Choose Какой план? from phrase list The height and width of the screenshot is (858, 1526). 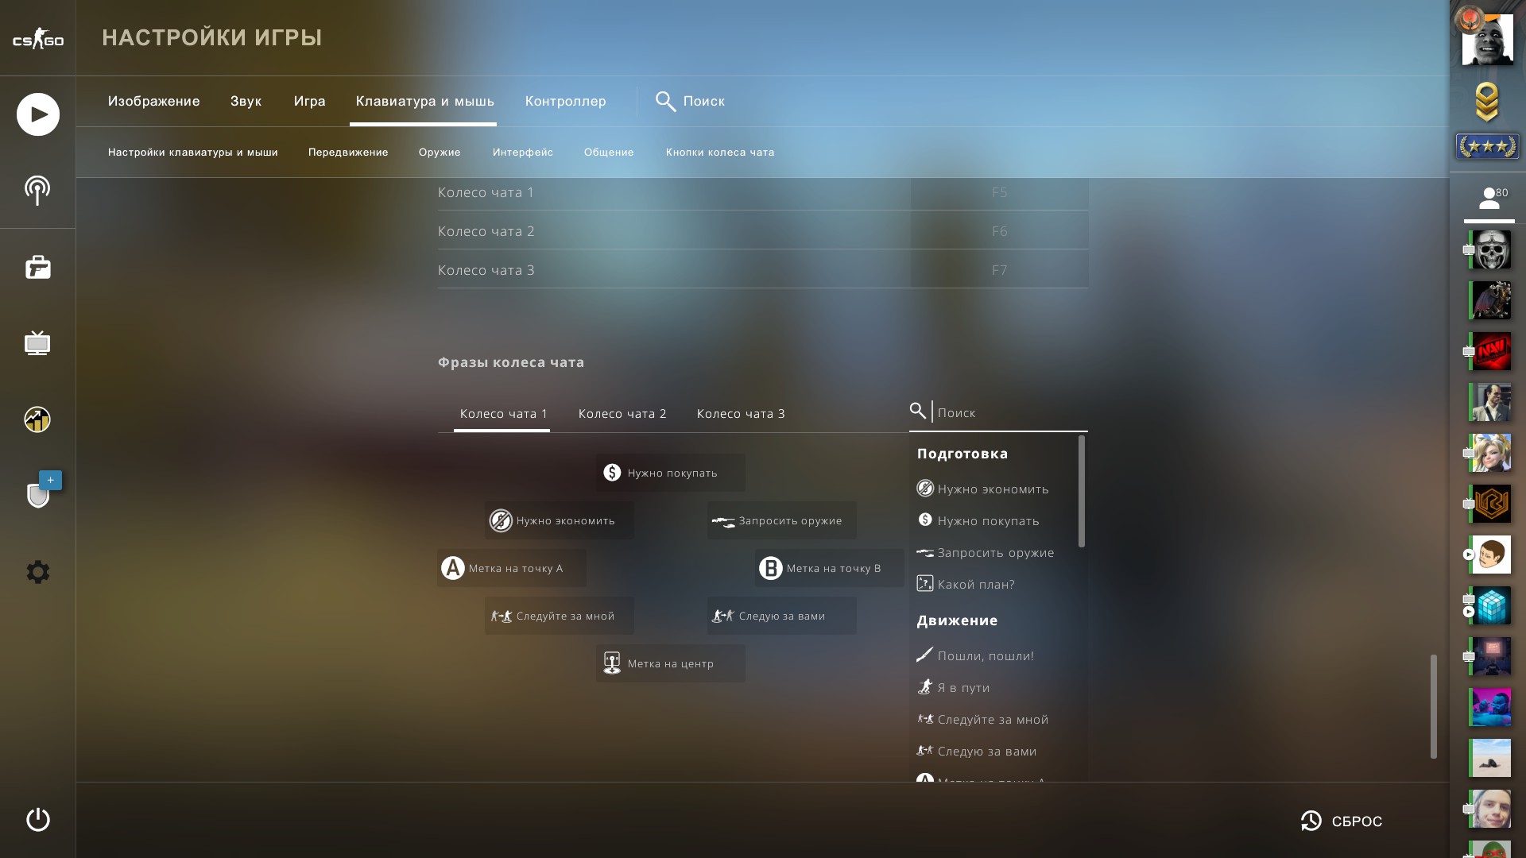(975, 585)
